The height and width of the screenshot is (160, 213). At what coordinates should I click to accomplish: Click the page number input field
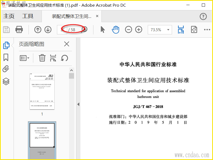tap(62, 30)
